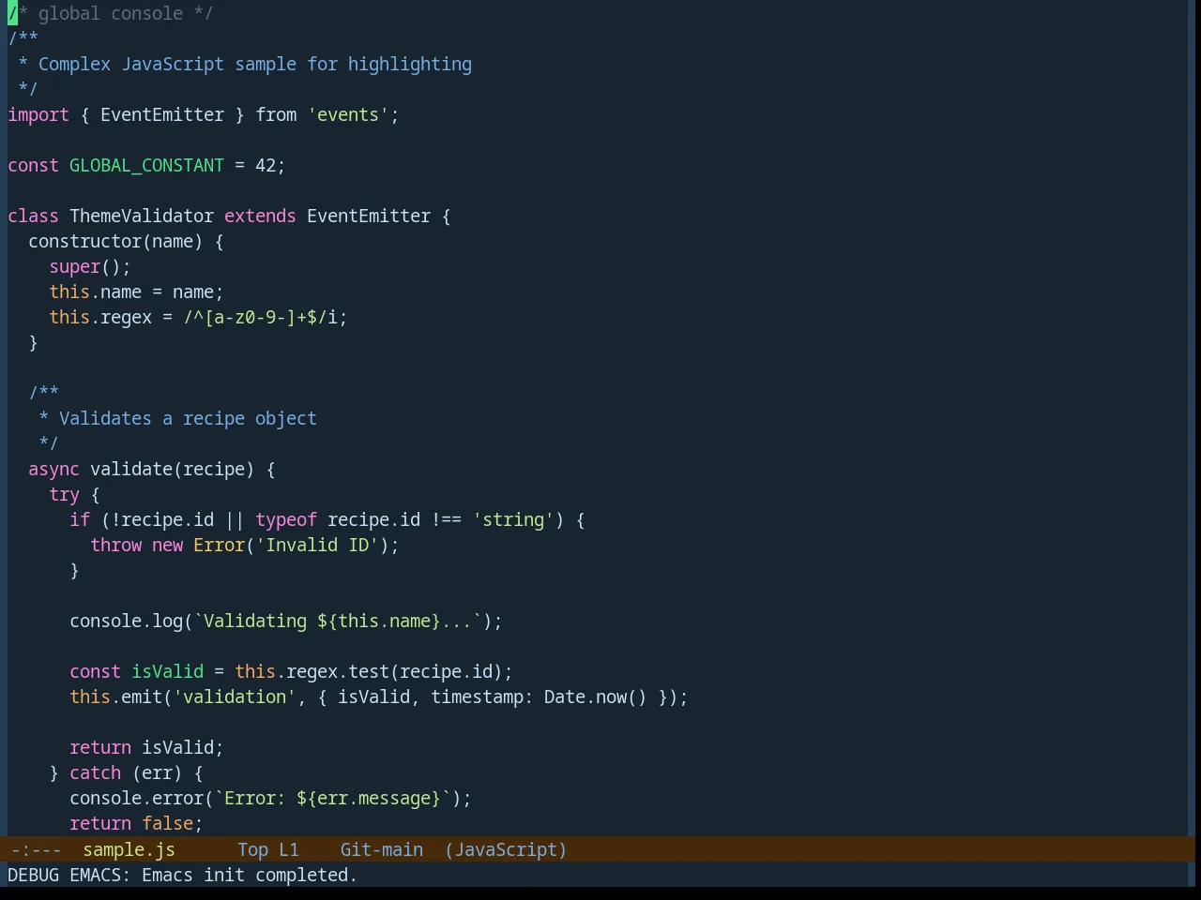Image resolution: width=1201 pixels, height=900 pixels.
Task: Click 'Date.now()' call
Action: pos(596,697)
